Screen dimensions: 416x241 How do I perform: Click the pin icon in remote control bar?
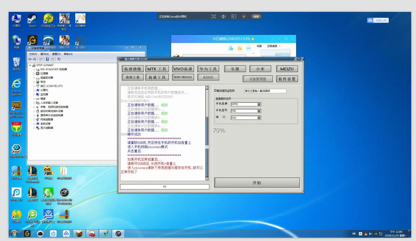pyautogui.click(x=244, y=17)
